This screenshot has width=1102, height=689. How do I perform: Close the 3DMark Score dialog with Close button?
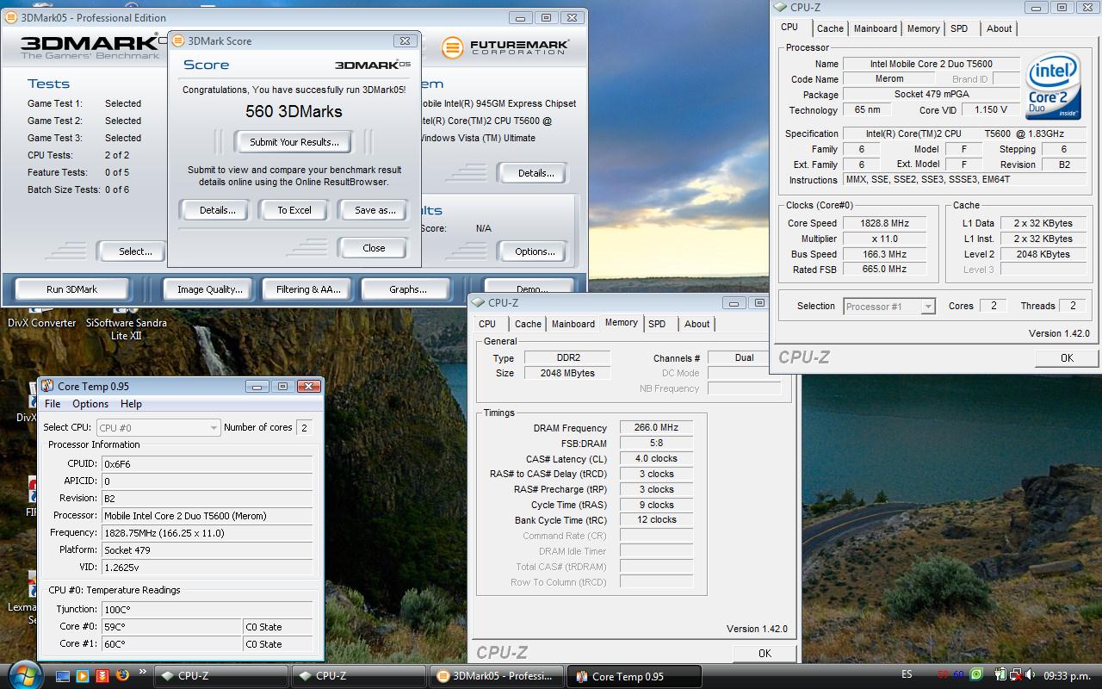tap(374, 248)
